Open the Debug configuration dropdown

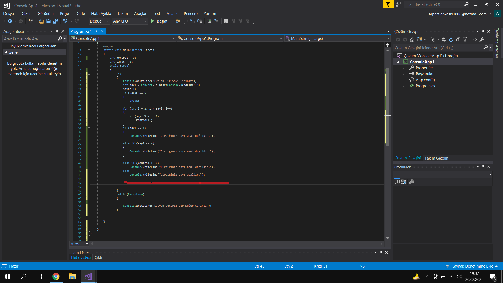[x=99, y=21]
